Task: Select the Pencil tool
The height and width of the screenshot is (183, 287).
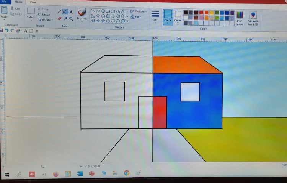Action: pos(59,12)
